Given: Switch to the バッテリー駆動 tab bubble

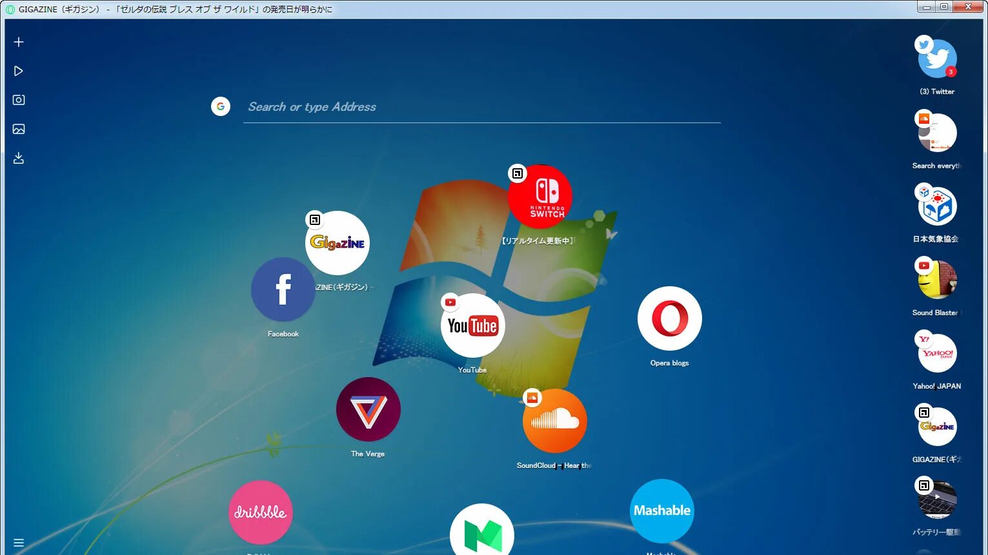Looking at the screenshot, I should [x=938, y=500].
